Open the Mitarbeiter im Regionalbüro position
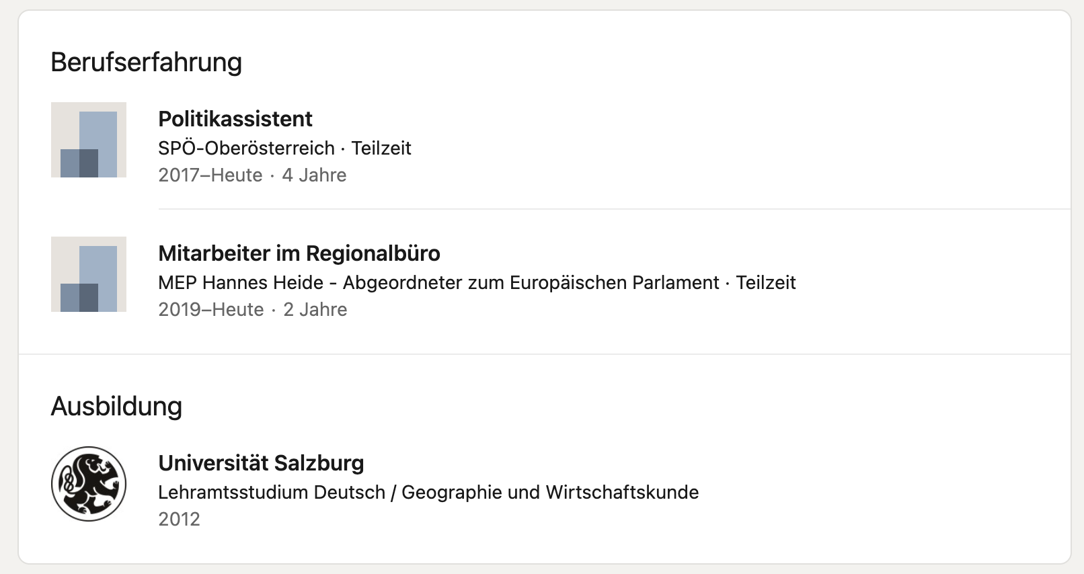Viewport: 1084px width, 574px height. coord(299,253)
